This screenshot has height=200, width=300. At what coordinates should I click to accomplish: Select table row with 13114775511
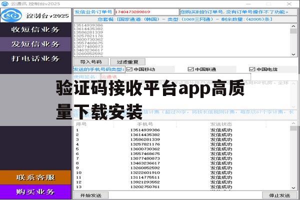(x=182, y=177)
